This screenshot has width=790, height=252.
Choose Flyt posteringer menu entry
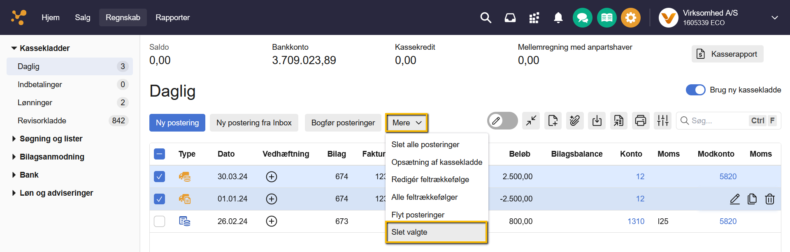(x=418, y=215)
